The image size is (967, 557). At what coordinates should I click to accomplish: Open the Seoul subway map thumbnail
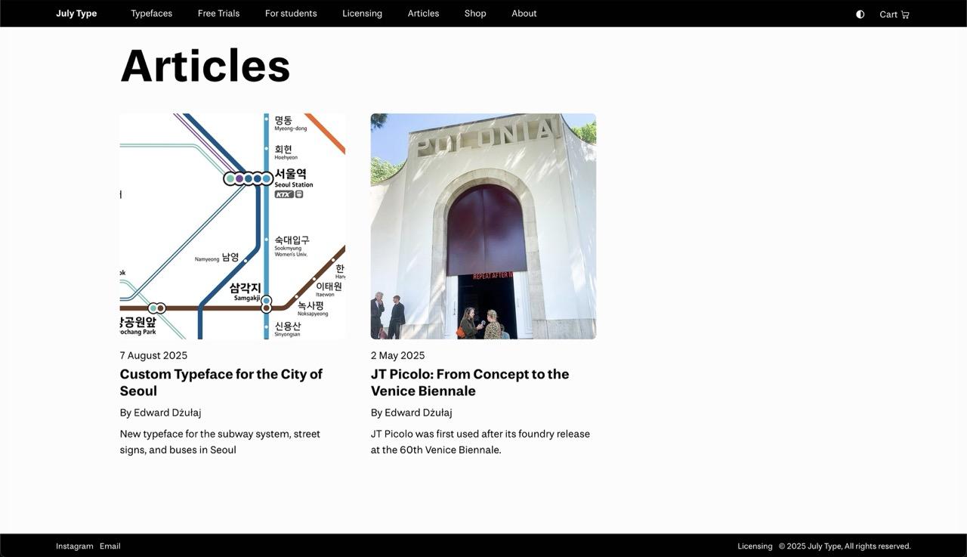click(x=233, y=226)
